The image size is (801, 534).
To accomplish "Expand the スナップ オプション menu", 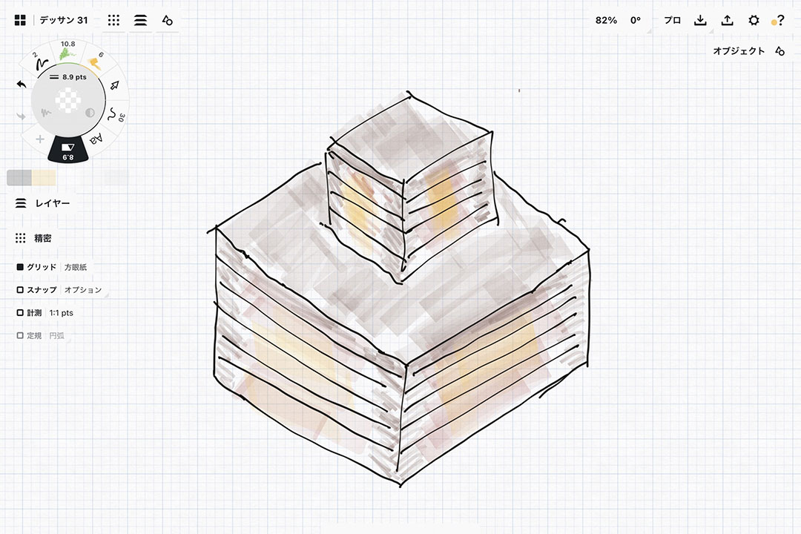I will (83, 290).
